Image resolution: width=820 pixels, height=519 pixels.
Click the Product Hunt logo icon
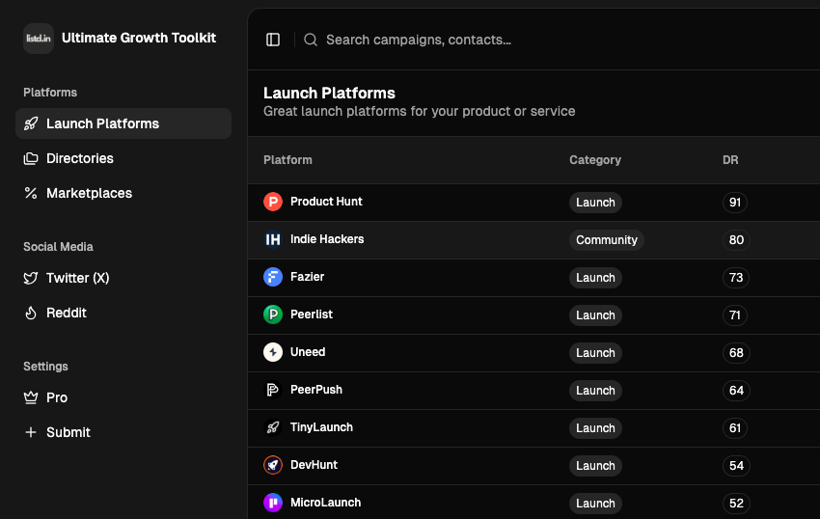[x=273, y=202]
